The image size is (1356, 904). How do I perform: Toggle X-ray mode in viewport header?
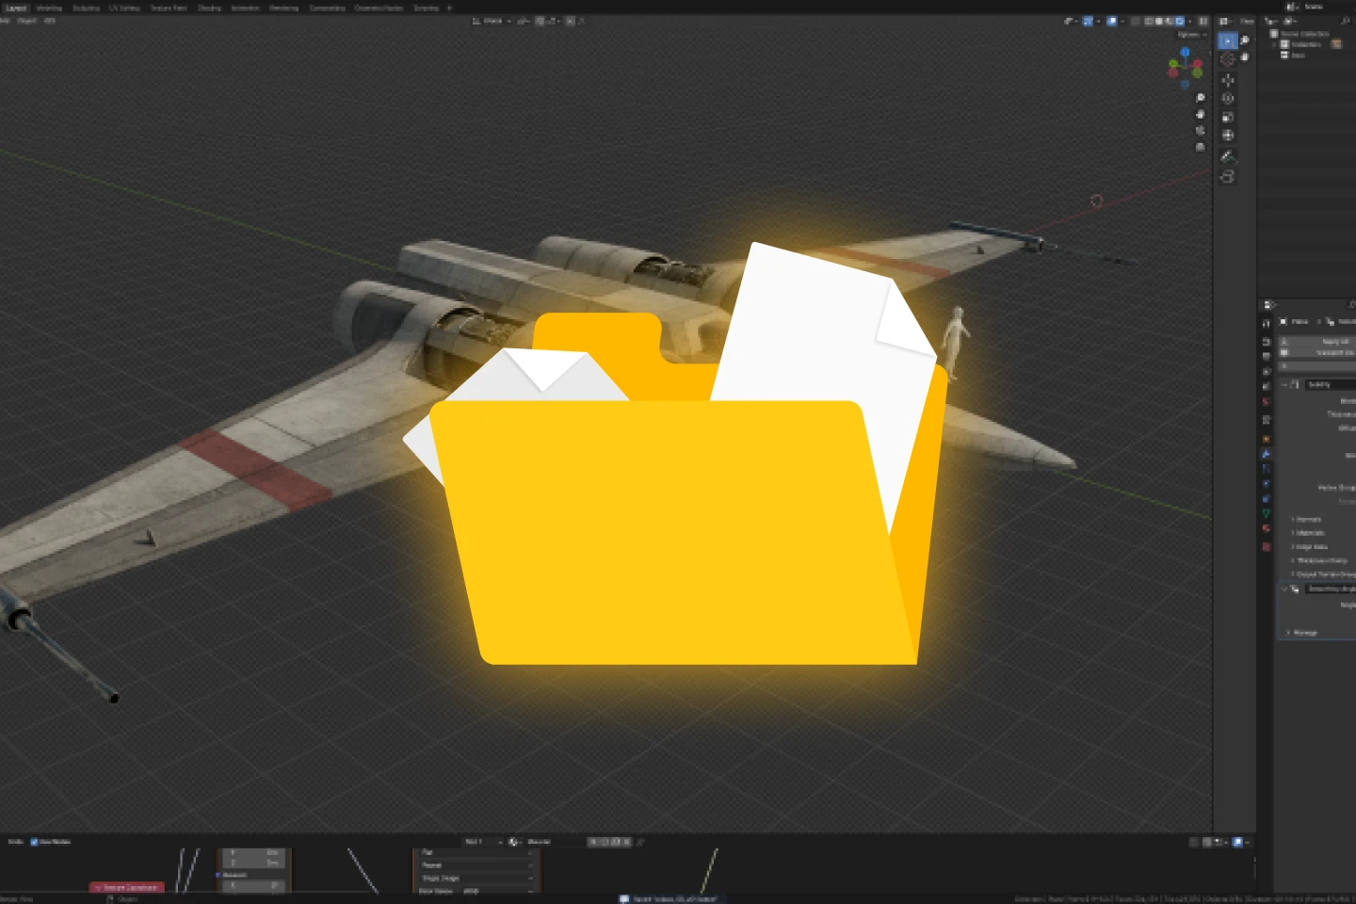[1136, 21]
